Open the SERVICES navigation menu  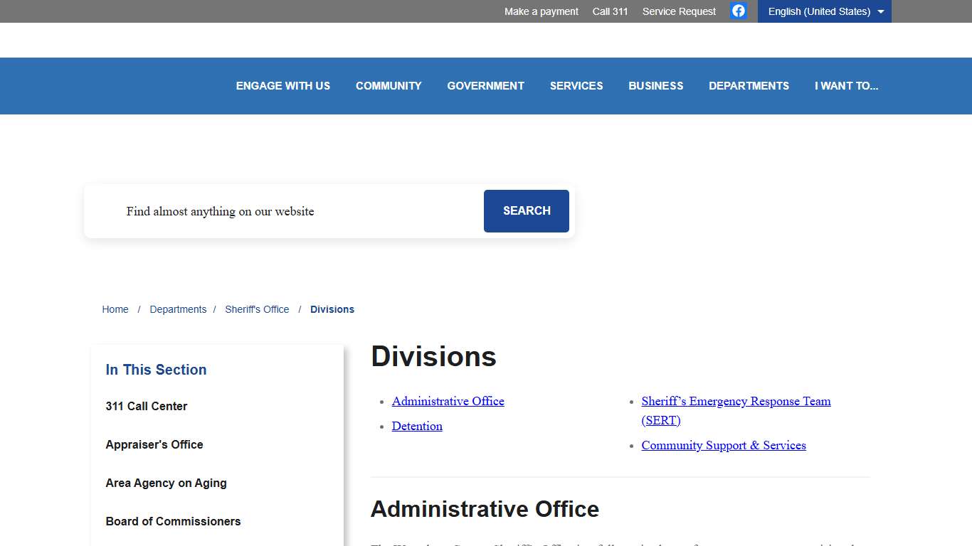coord(576,85)
